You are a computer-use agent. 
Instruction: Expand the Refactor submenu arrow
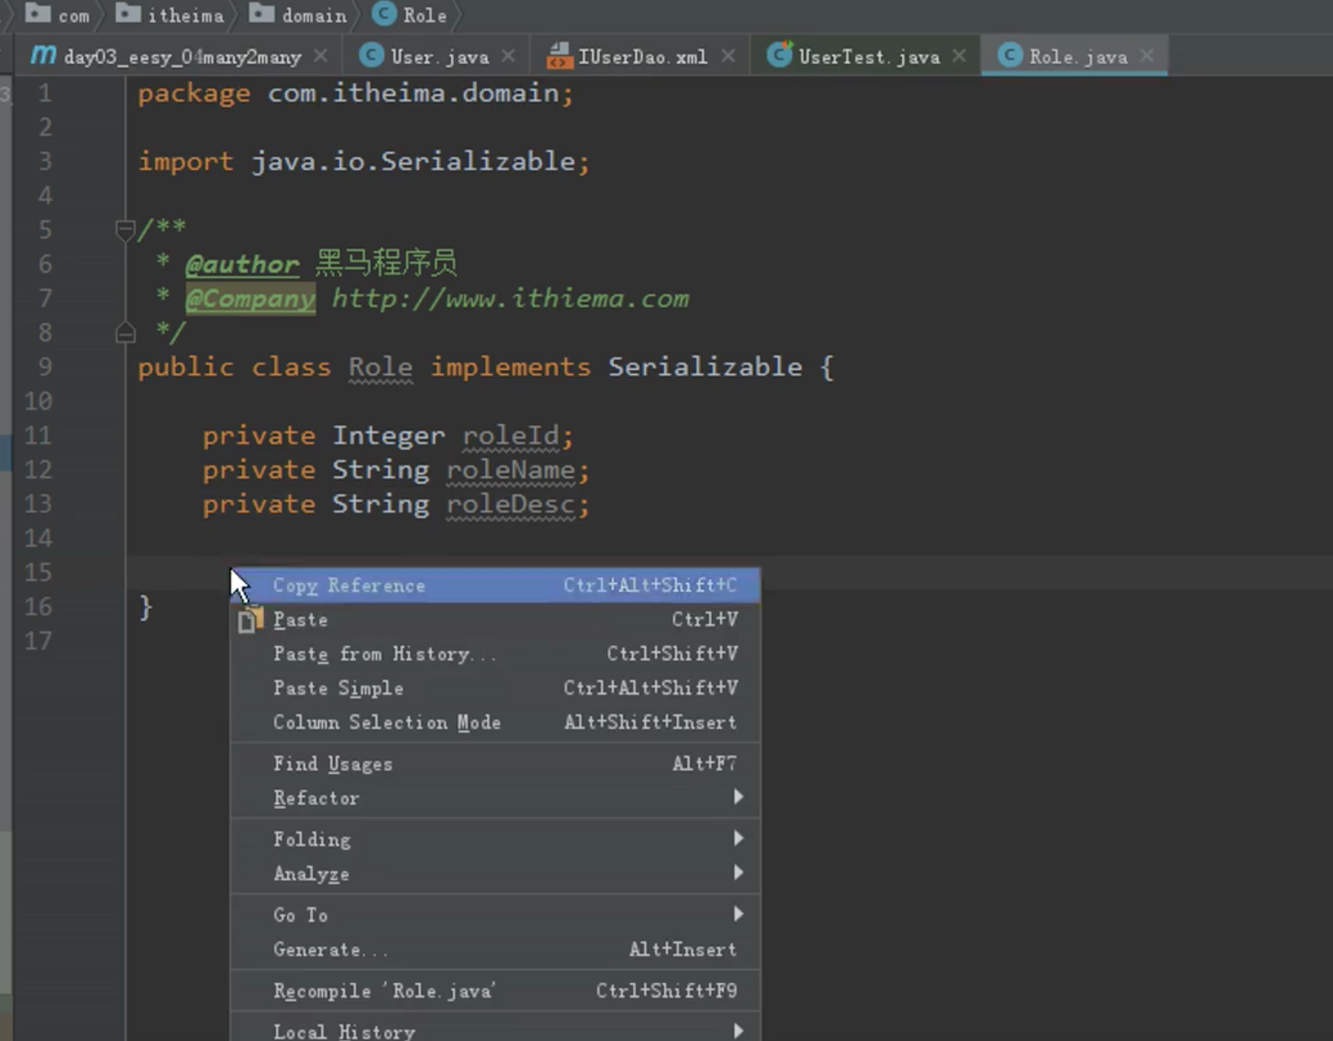tap(738, 797)
